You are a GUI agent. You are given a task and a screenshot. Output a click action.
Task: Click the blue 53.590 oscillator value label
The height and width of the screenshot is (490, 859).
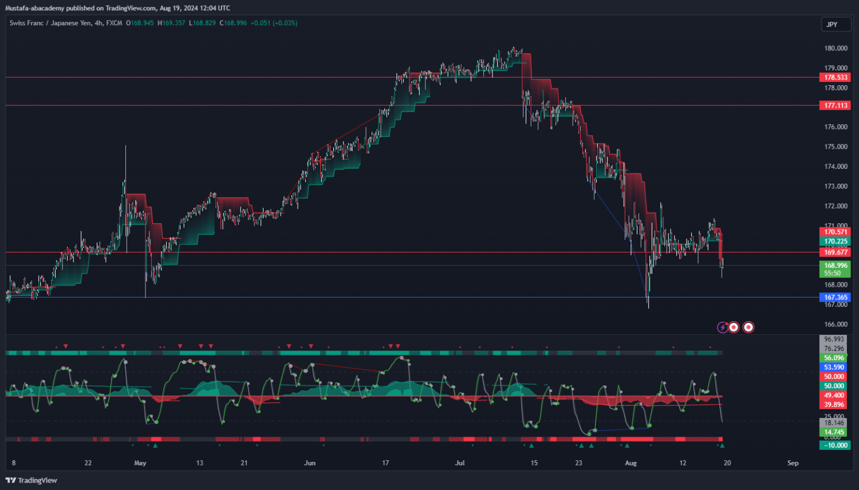(834, 367)
